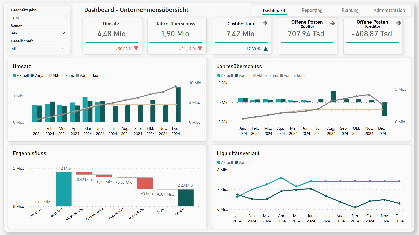Screen dimensions: 419x235
Task: Switch to the Reporting tab
Action: [312, 10]
